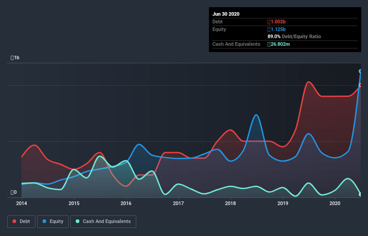Click the Equity label in tooltip
This screenshot has width=368, height=236.
point(219,29)
